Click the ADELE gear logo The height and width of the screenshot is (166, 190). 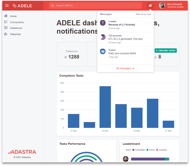(15, 6)
